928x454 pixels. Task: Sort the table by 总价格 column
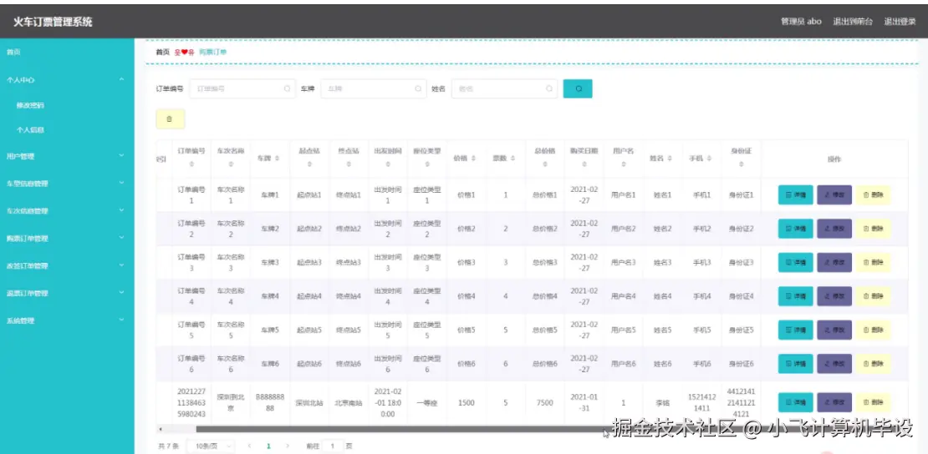tap(544, 165)
